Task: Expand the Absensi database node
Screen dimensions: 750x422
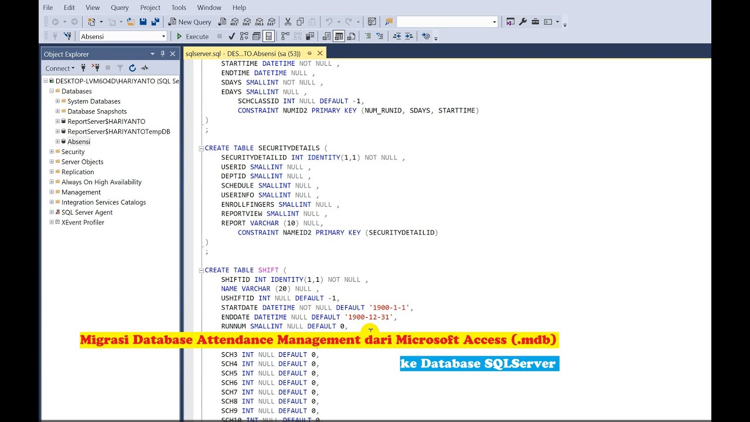Action: (x=57, y=141)
